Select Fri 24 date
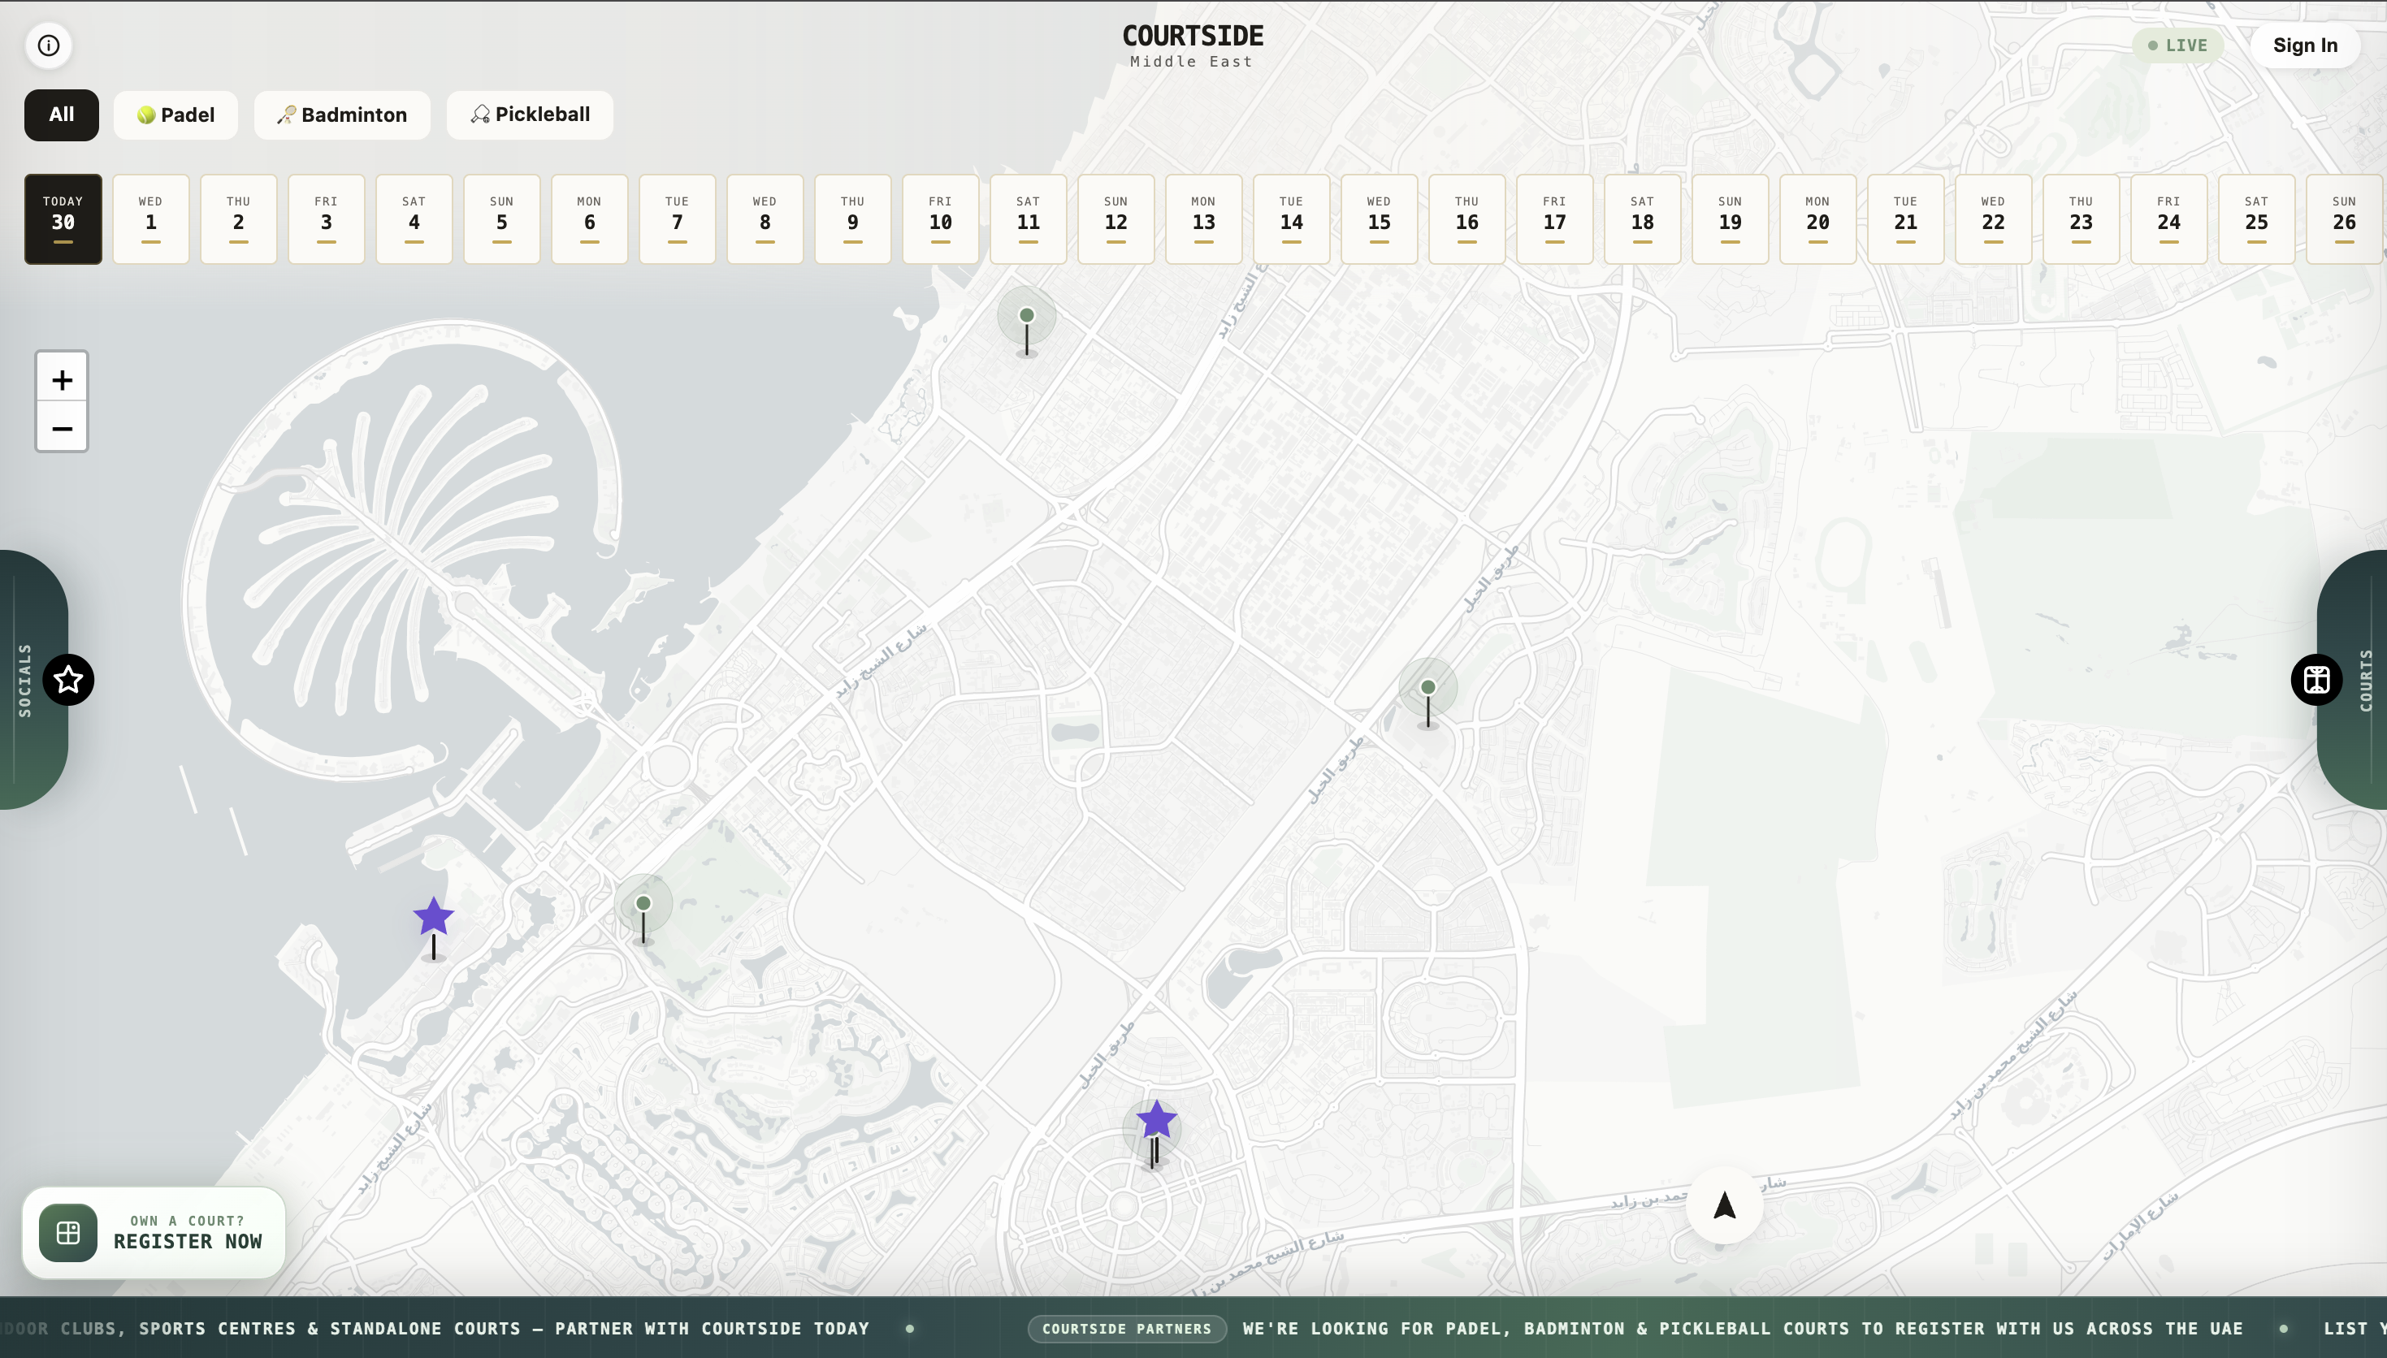2387x1358 pixels. point(2168,219)
